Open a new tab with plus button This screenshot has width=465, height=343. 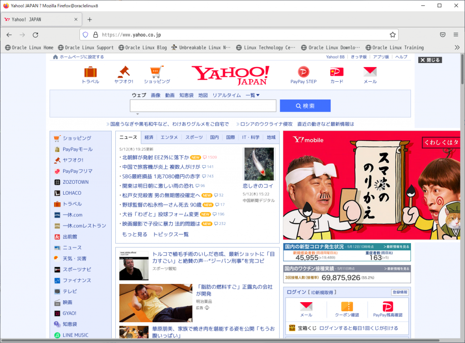coord(89,20)
